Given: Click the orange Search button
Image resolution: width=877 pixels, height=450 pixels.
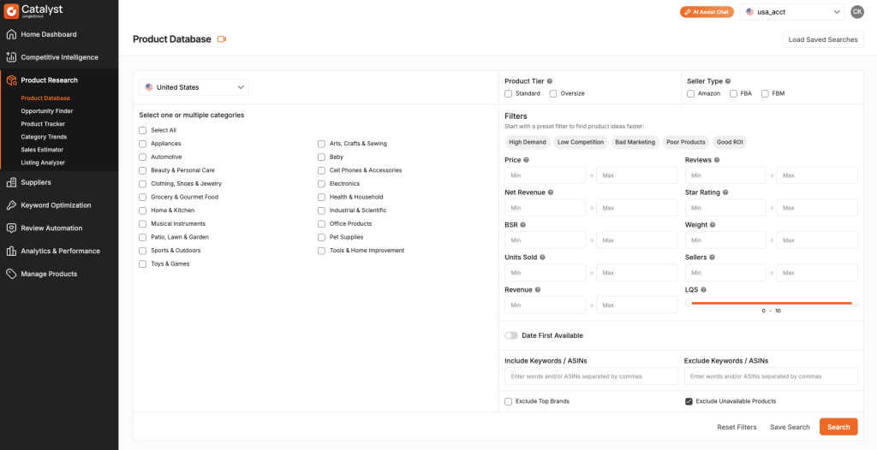Looking at the screenshot, I should point(838,427).
